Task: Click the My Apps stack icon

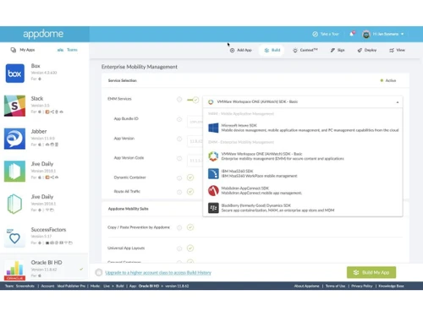Action: tap(14, 50)
